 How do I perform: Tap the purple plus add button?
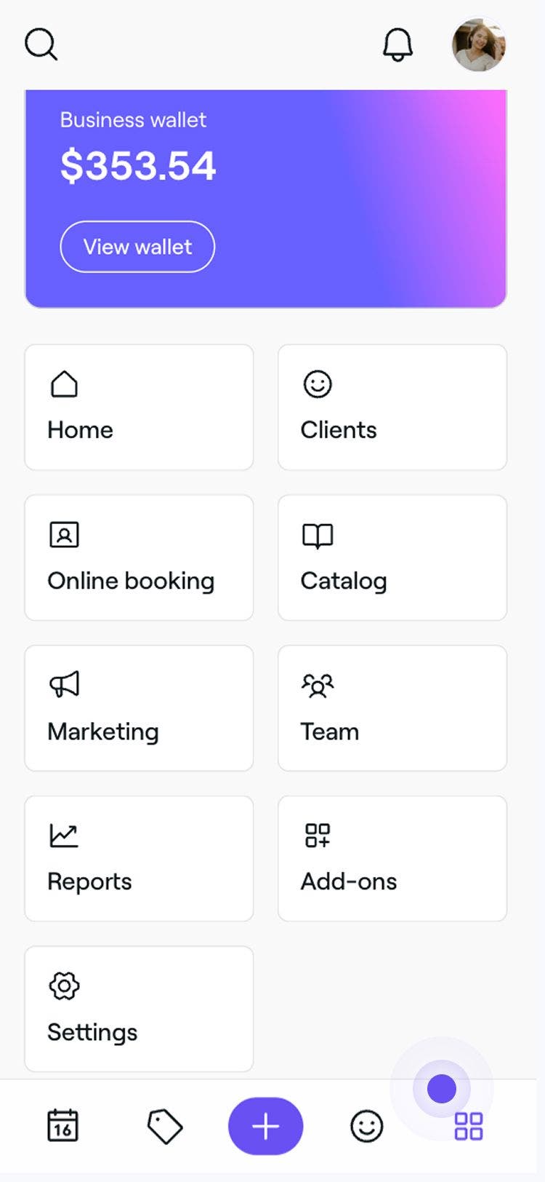(265, 1126)
